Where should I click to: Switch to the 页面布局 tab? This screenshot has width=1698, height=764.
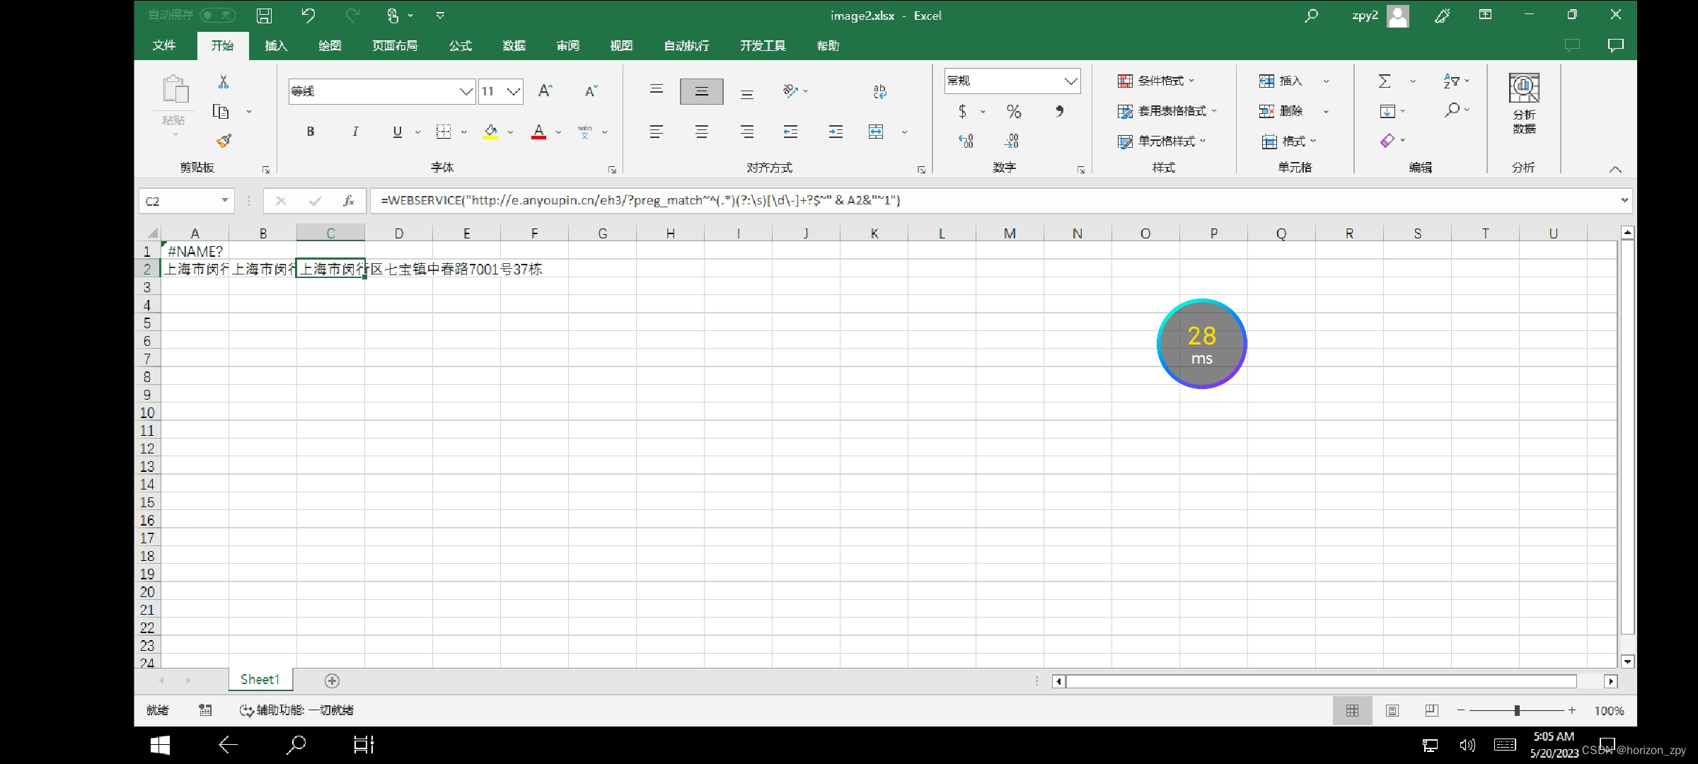(x=395, y=46)
